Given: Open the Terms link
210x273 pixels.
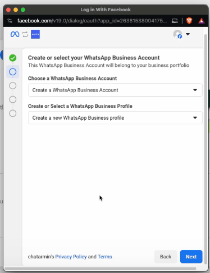Looking at the screenshot, I should pos(105,257).
